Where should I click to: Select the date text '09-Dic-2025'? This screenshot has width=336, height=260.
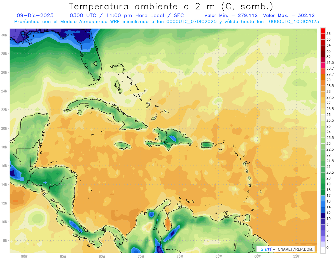click(x=35, y=15)
